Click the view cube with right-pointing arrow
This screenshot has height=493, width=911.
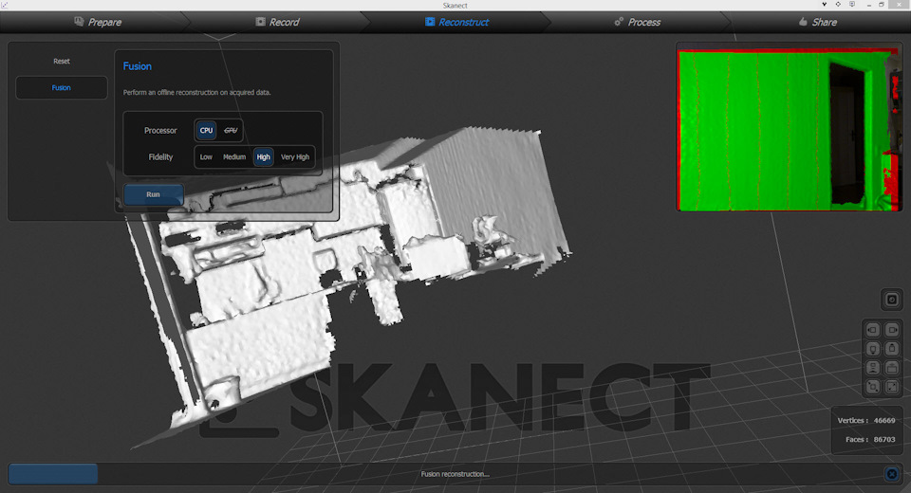pyautogui.click(x=892, y=330)
